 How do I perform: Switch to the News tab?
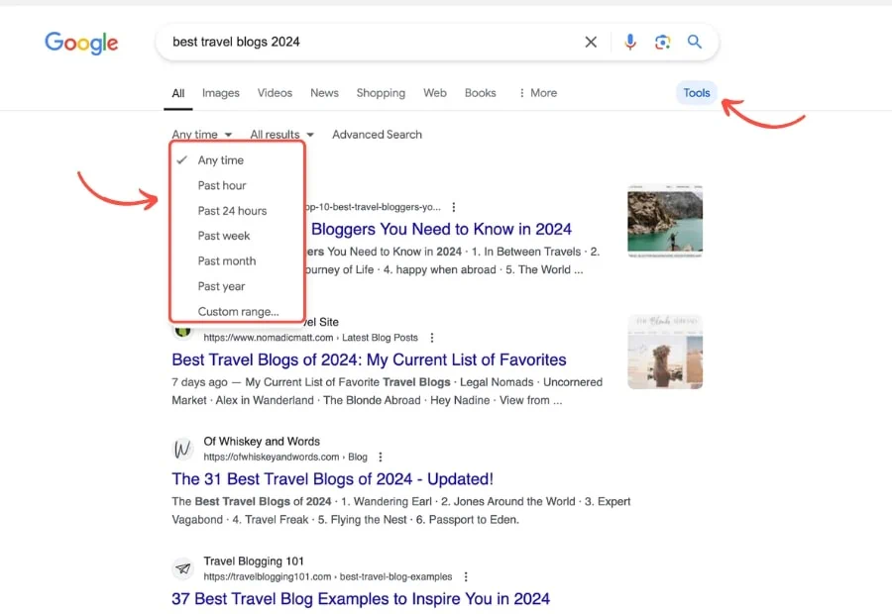(x=324, y=93)
